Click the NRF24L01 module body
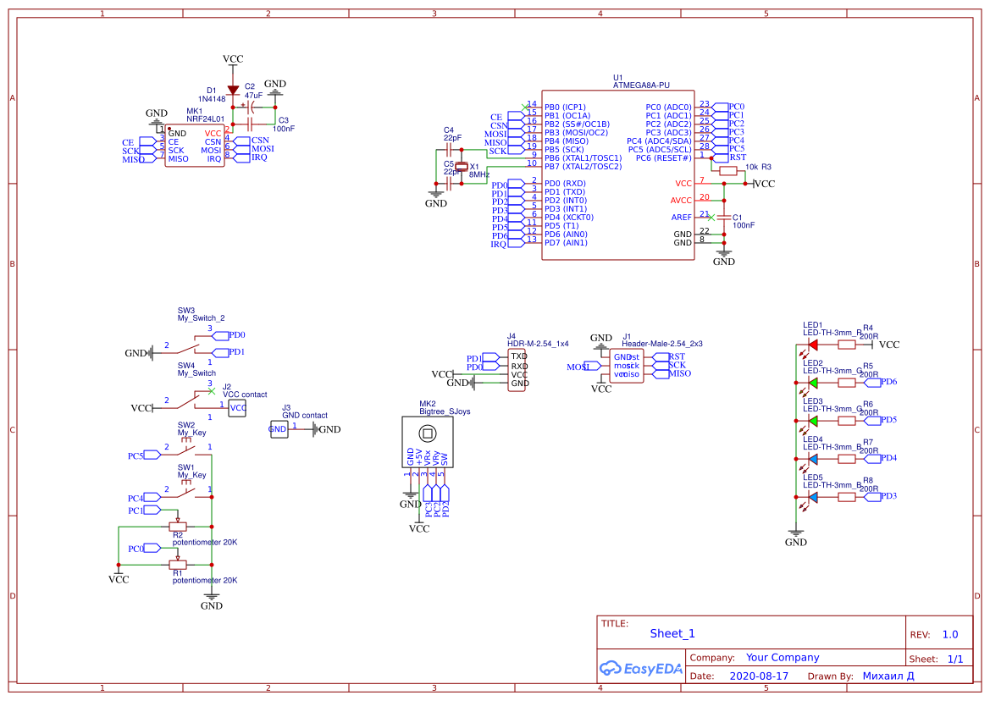Screen dimensions: 990x701 (x=194, y=146)
